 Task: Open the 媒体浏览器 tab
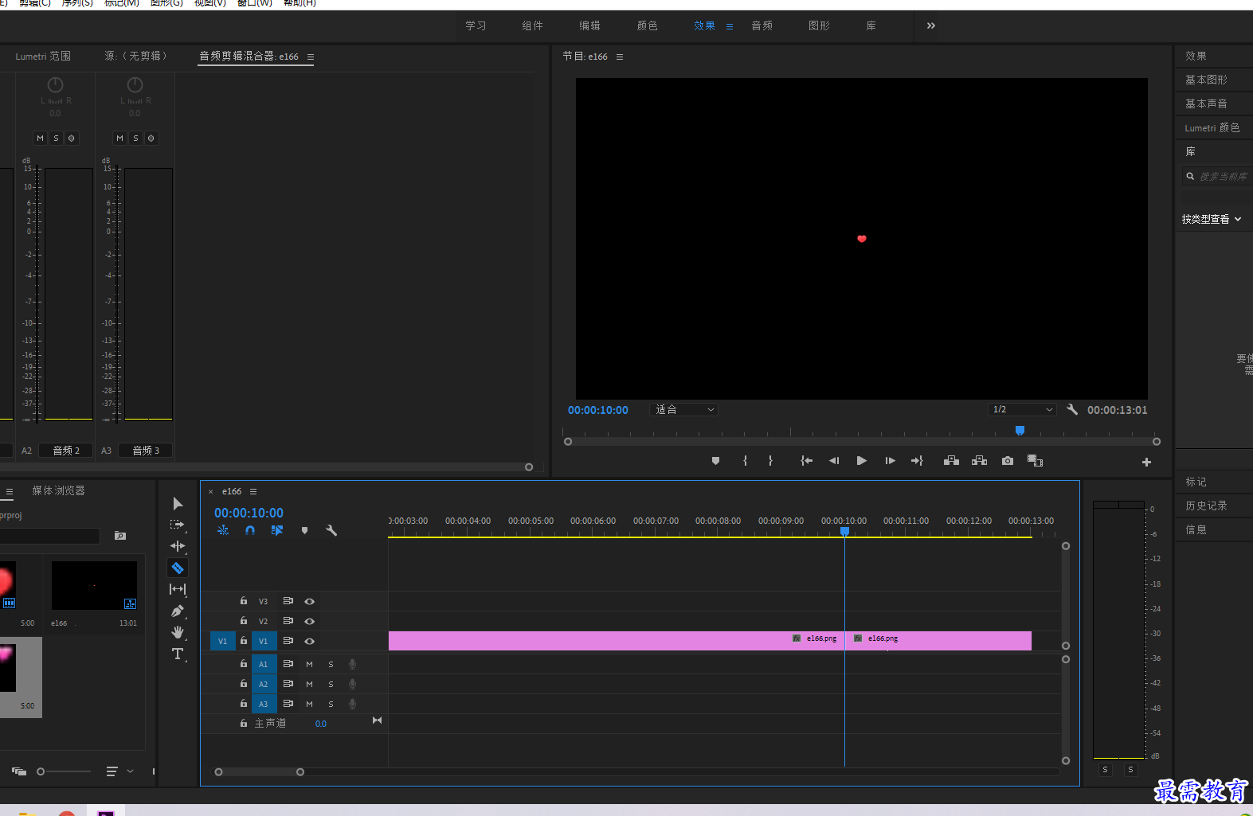[x=58, y=490]
